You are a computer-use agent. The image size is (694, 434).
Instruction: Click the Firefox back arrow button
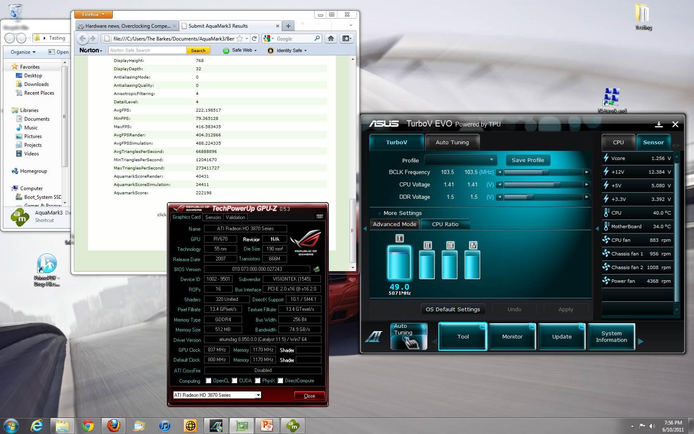(x=83, y=38)
